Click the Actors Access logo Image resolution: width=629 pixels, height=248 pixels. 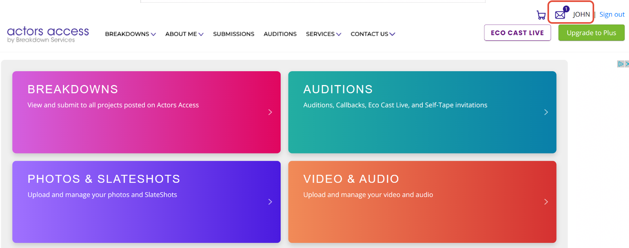48,34
